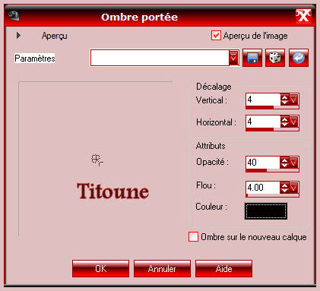The image size is (320, 291).
Task: Click the Horizontal offset value field
Action: point(263,122)
